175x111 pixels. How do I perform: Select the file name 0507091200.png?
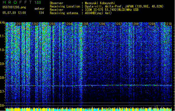[14, 7]
